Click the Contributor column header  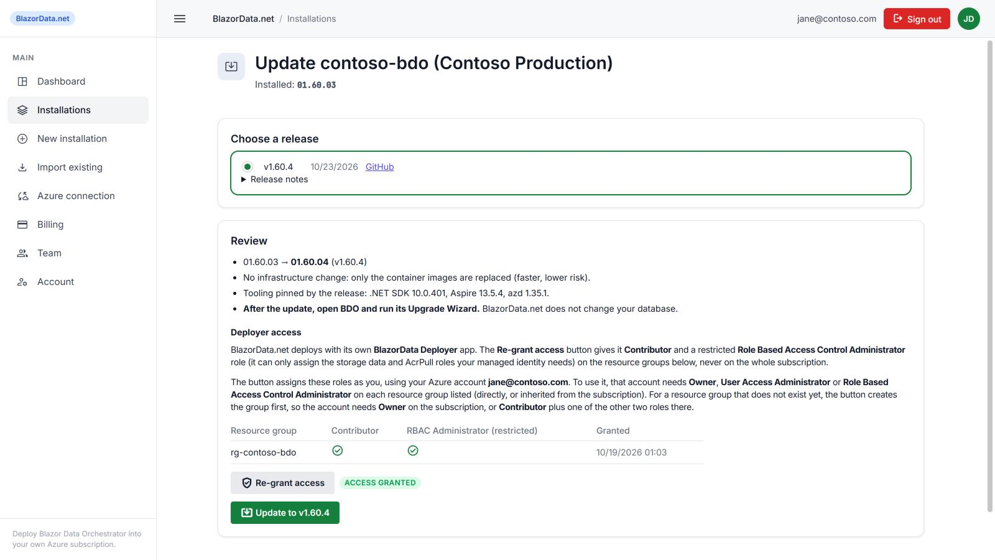(x=355, y=431)
